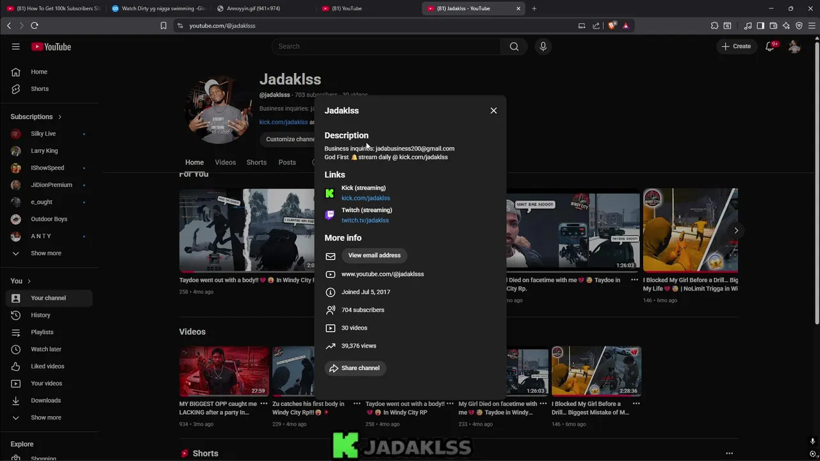Reload the page in browser toolbar
Viewport: 820px width, 461px height.
pos(34,26)
